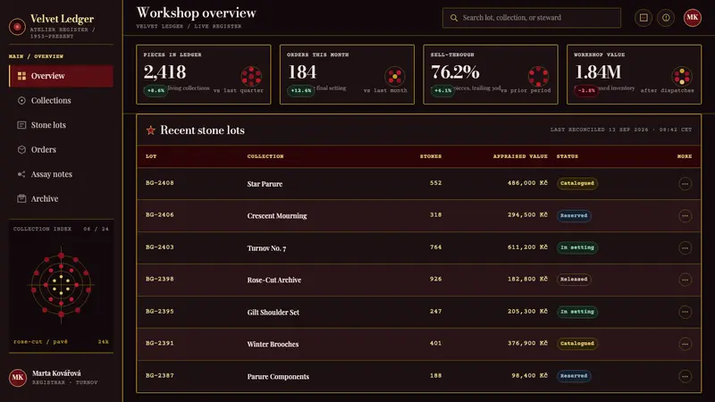Click the 2,418 pieces in ledger value
This screenshot has width=715, height=402.
(164, 72)
